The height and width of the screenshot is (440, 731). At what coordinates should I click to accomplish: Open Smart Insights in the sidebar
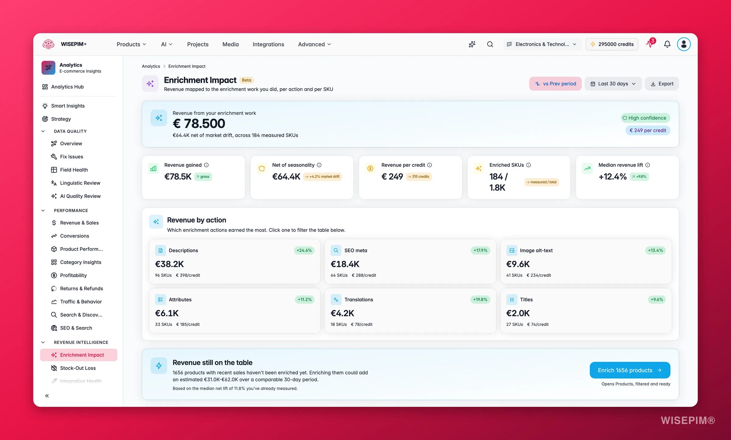point(79,106)
